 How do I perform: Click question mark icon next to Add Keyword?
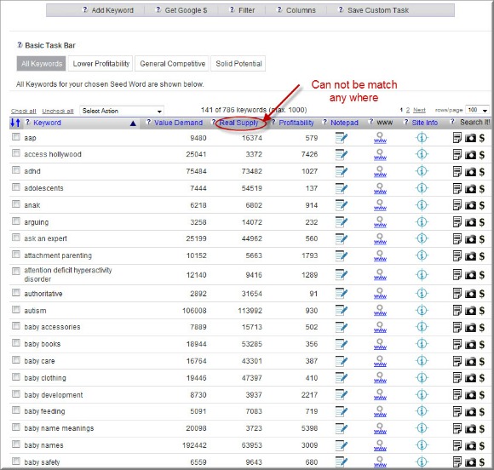[85, 9]
